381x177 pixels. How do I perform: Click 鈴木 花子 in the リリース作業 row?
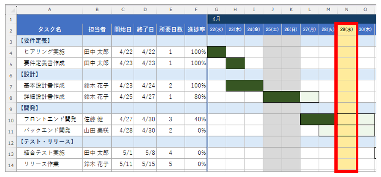97,164
